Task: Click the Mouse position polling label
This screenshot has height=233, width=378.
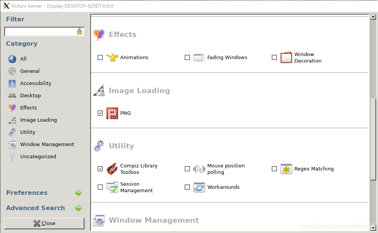Action: (226, 169)
